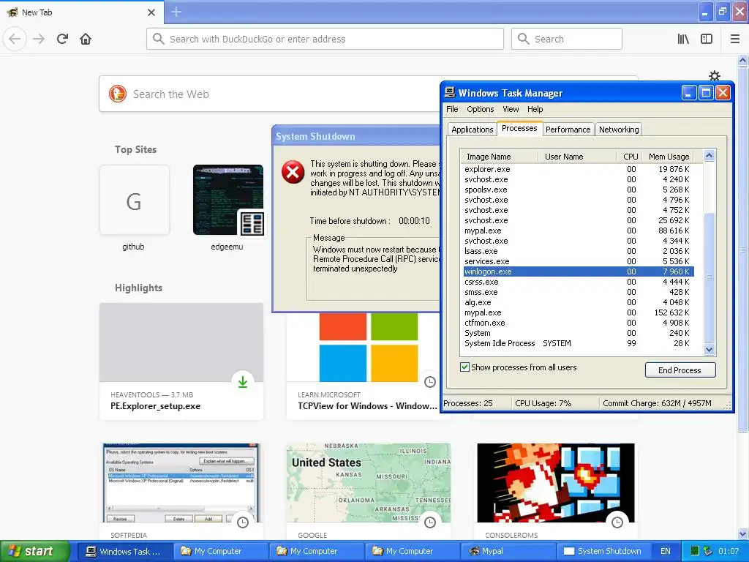Screen dimensions: 749x562
Task: Close the New Tab tab
Action: [151, 12]
